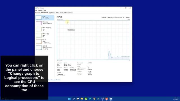
Task: Click the Logical processors label
Action: tap(82, 68)
